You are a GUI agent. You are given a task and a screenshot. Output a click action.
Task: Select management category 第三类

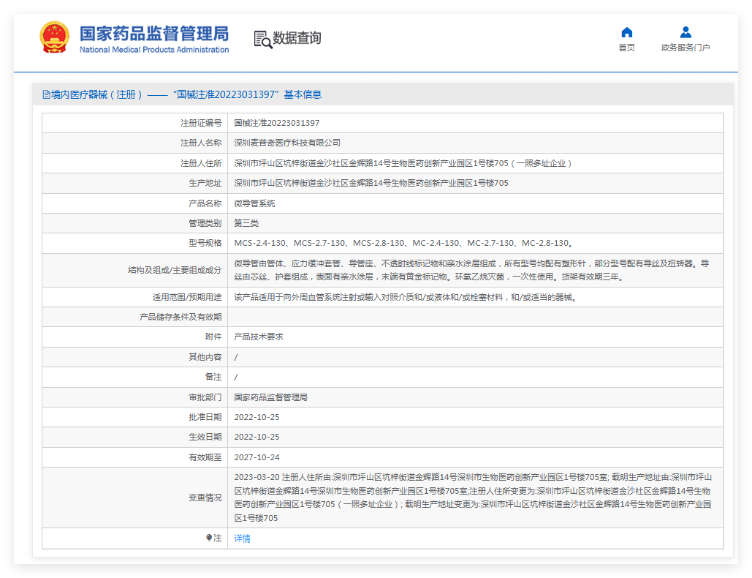click(246, 223)
